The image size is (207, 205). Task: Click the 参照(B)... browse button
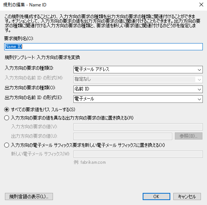(x=188, y=136)
